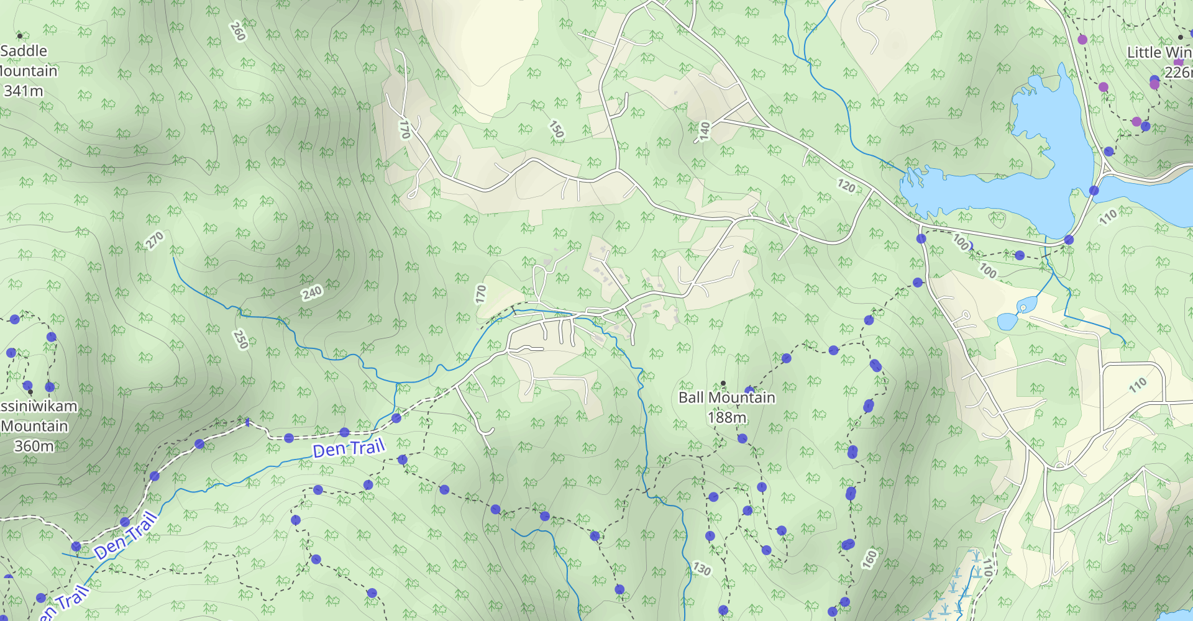Click the 150 contour elevation label

pos(556,129)
